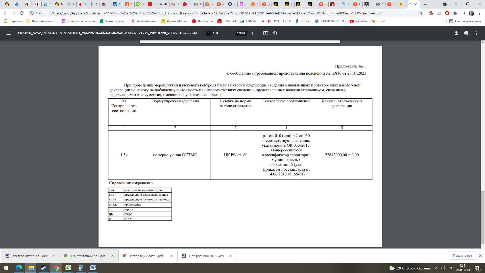The image size is (485, 273).
Task: Click cell '22642000,00 = 0,00'
Action: click(342, 155)
